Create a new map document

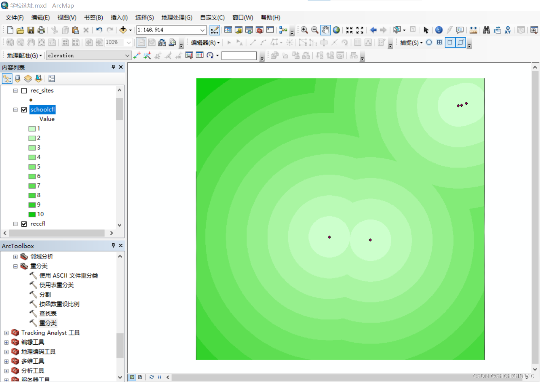(10, 30)
